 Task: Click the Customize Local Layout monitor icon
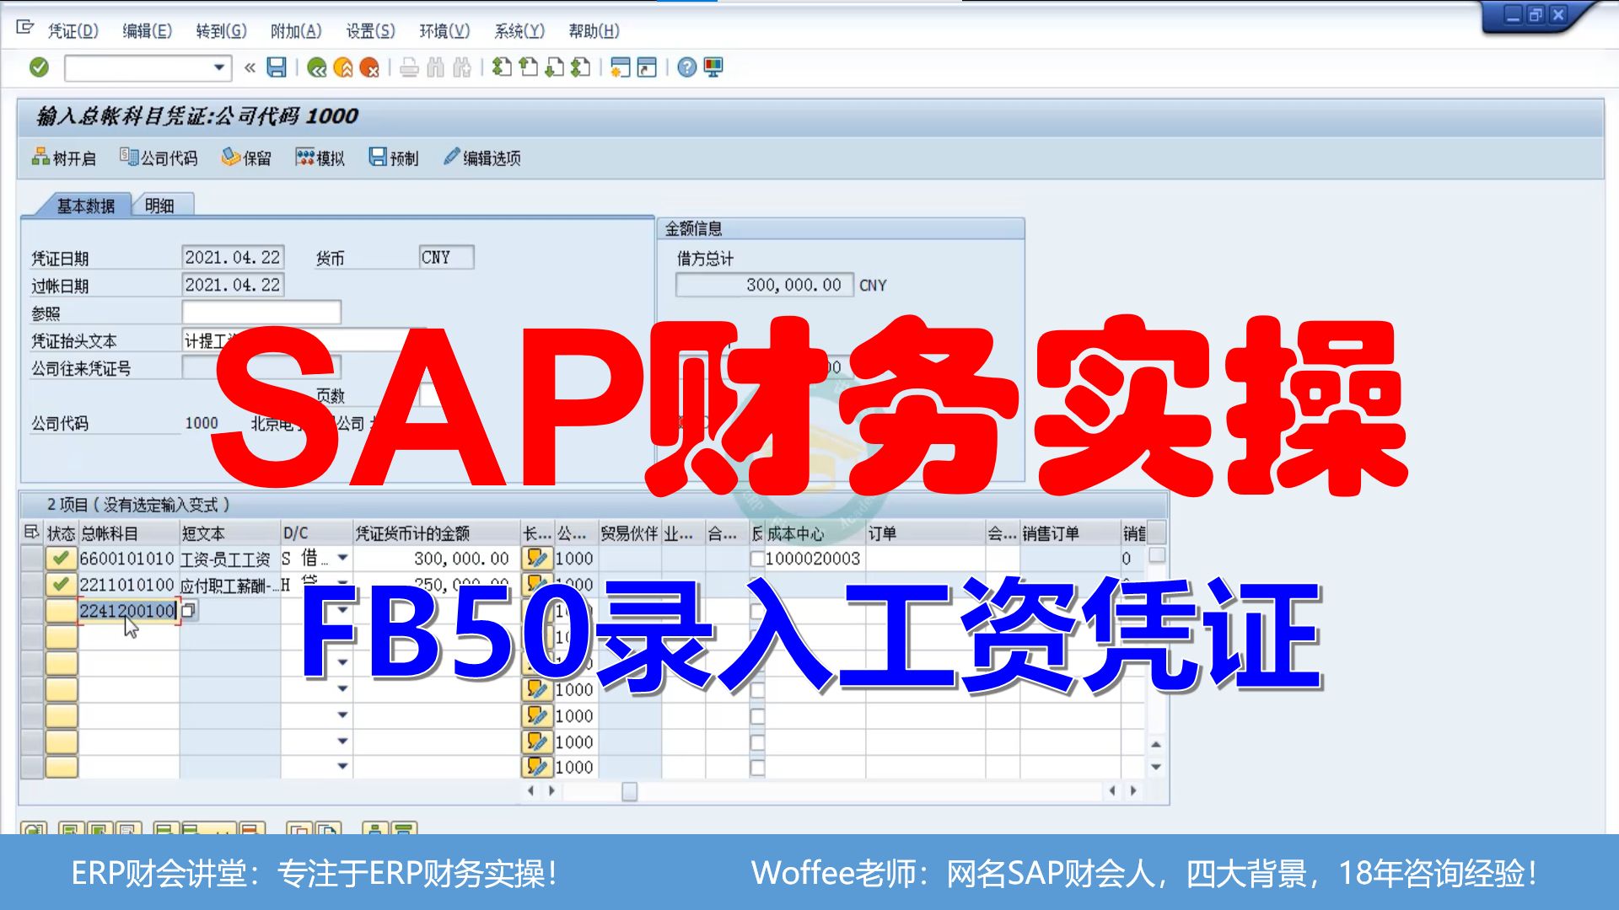(x=713, y=67)
